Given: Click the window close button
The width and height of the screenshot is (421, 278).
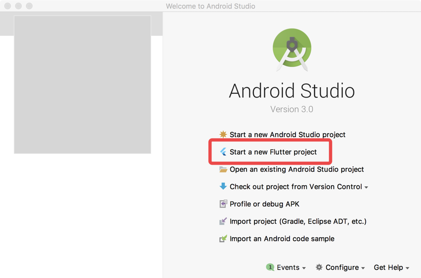Looking at the screenshot, I should click(x=7, y=6).
